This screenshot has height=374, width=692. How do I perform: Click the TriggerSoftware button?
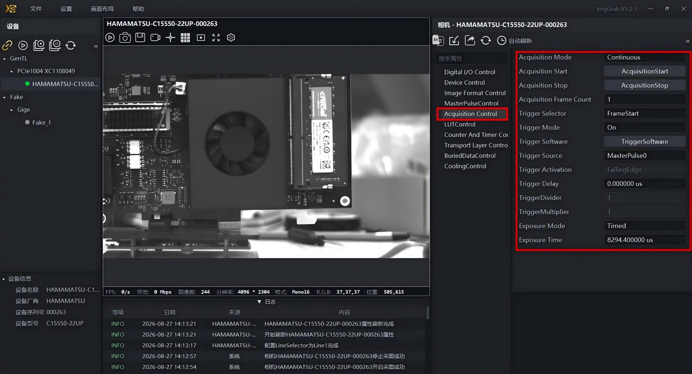click(645, 142)
